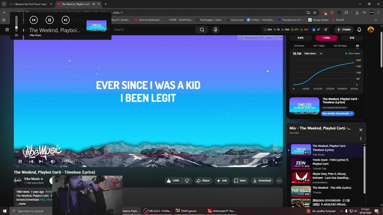The image size is (383, 215).
Task: Switch to OBS 32.0.4 in the taskbar
Action: pos(157,211)
